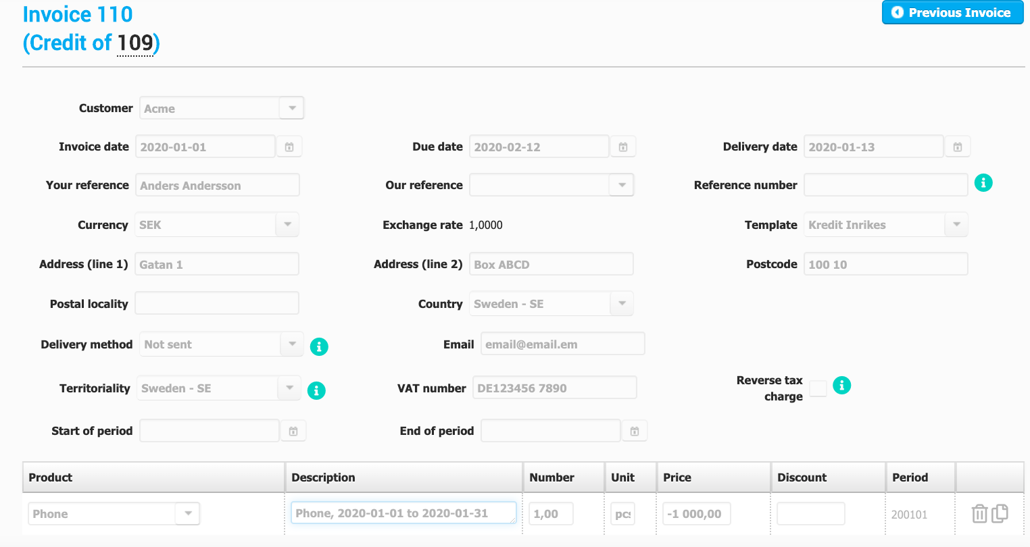Click the Postcode field

tap(886, 264)
